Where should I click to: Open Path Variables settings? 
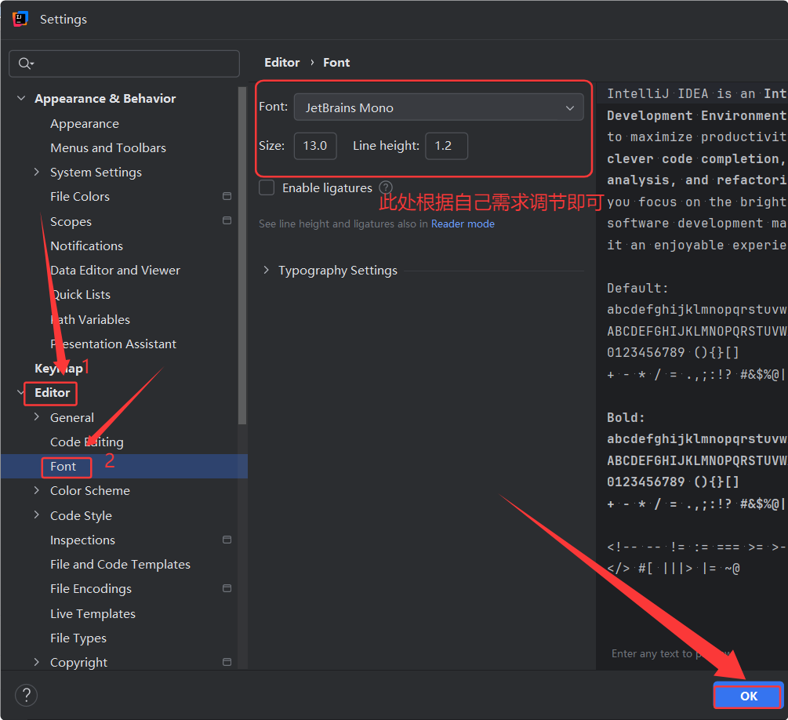pyautogui.click(x=90, y=320)
